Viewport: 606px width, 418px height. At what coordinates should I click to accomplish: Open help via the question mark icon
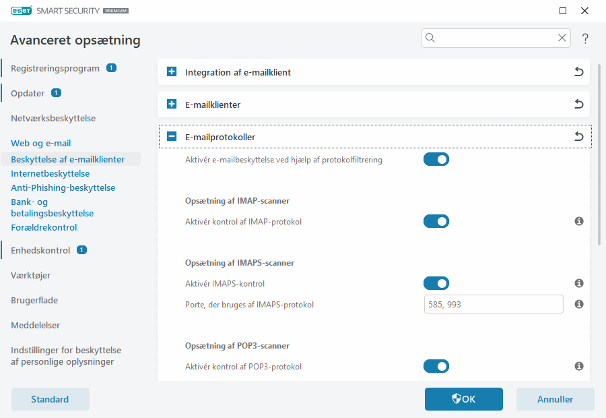(x=584, y=38)
